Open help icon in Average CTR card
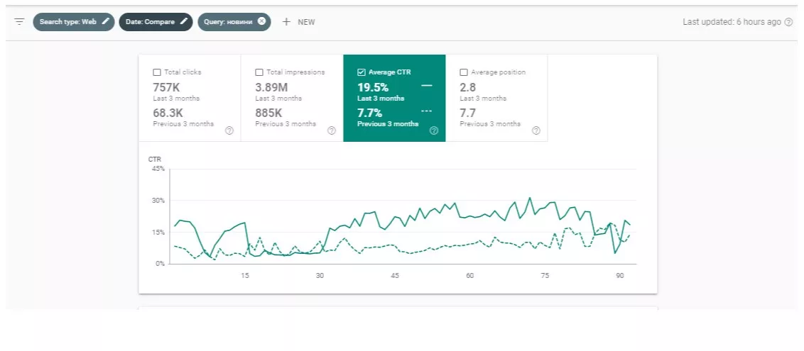This screenshot has width=804, height=351. pyautogui.click(x=434, y=130)
